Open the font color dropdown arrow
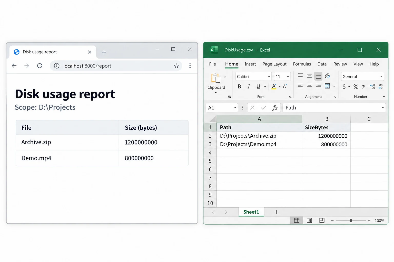Viewport: 394px width, 262px height. tap(279, 86)
